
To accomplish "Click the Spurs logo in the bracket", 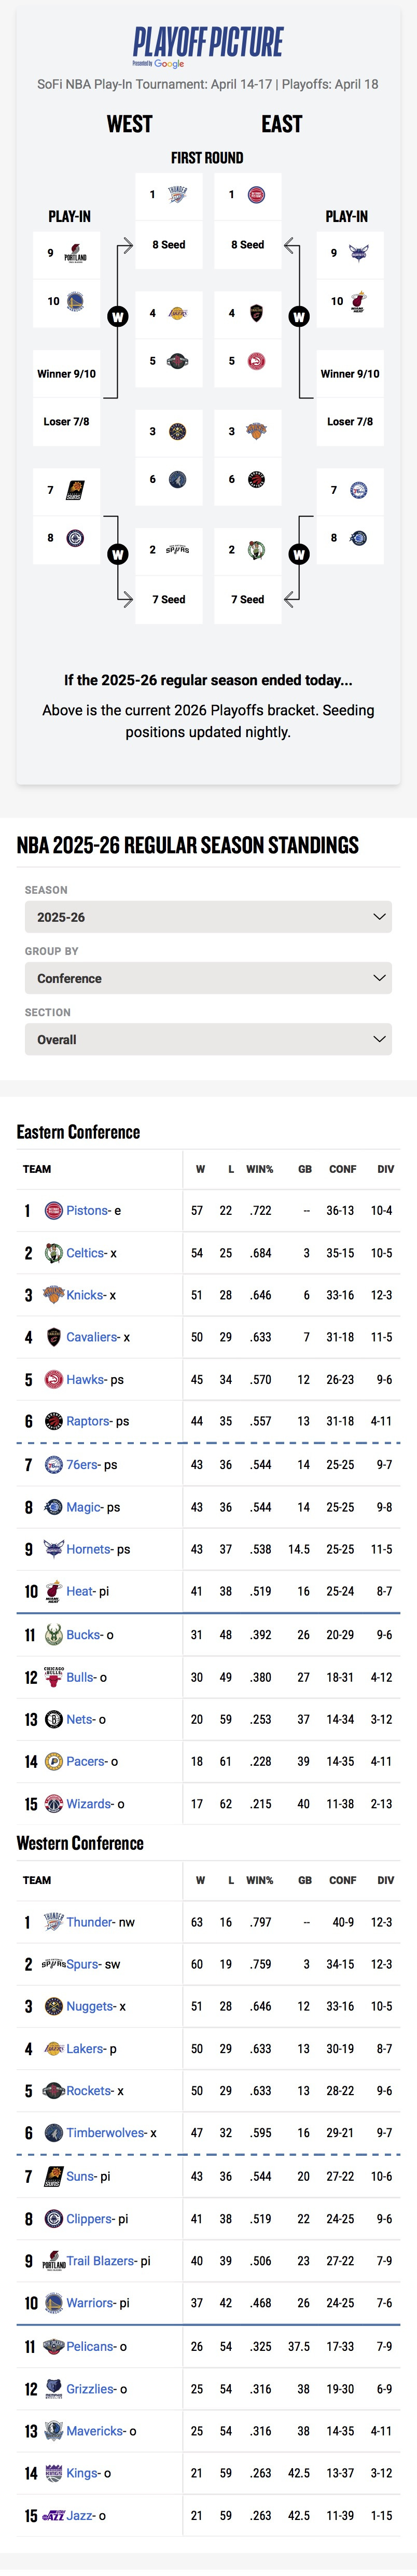I will (177, 549).
